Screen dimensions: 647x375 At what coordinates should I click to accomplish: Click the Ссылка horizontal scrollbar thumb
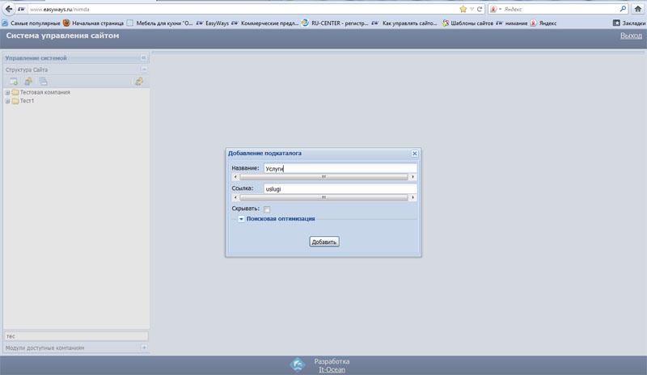pos(324,198)
